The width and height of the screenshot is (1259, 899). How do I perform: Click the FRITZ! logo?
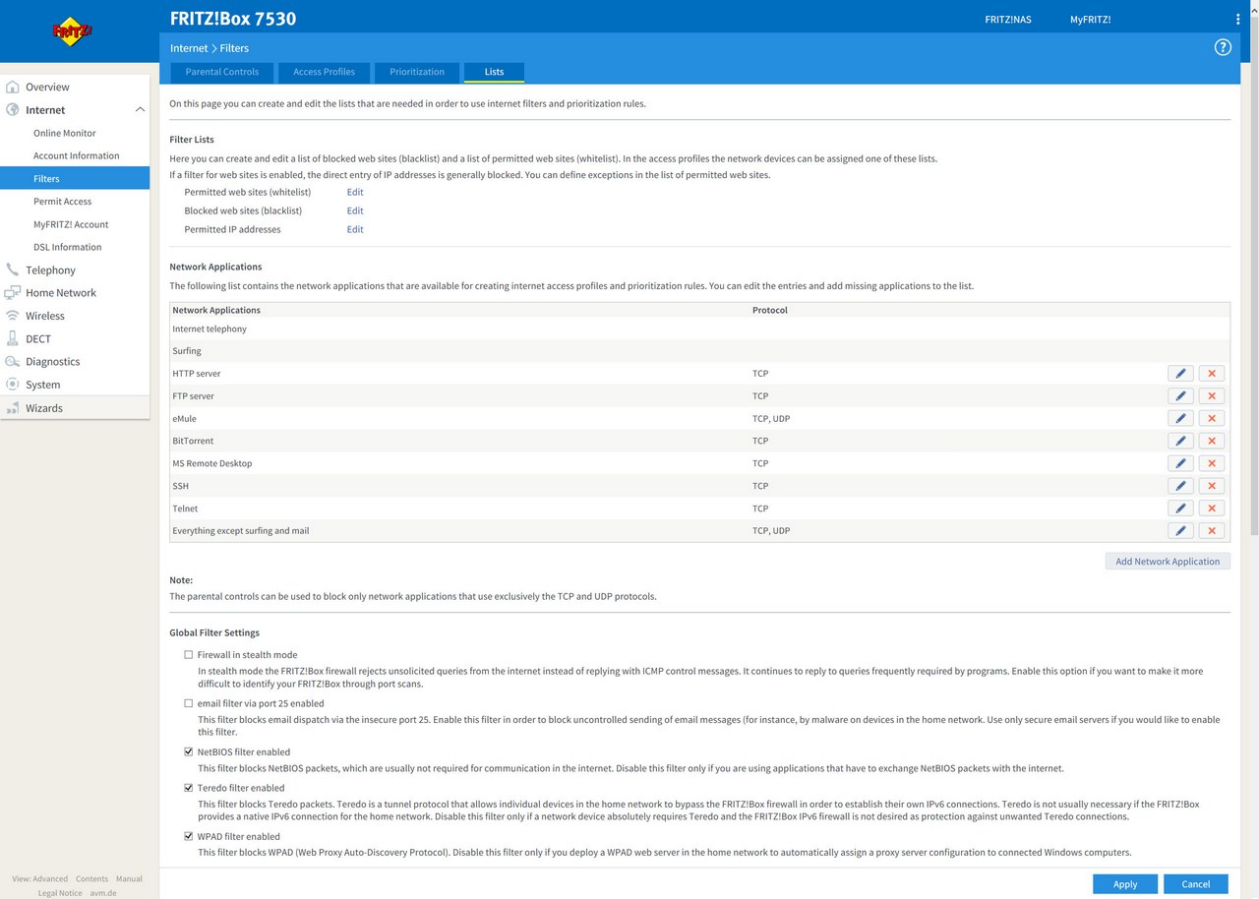click(72, 31)
